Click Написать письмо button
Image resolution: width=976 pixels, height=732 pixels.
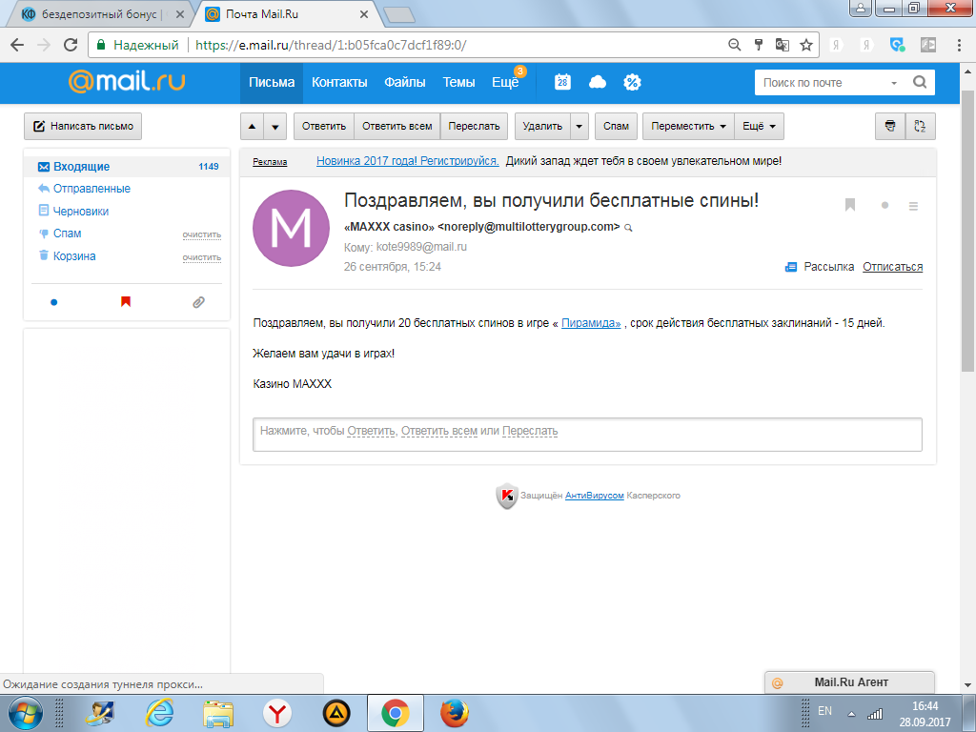pos(83,126)
